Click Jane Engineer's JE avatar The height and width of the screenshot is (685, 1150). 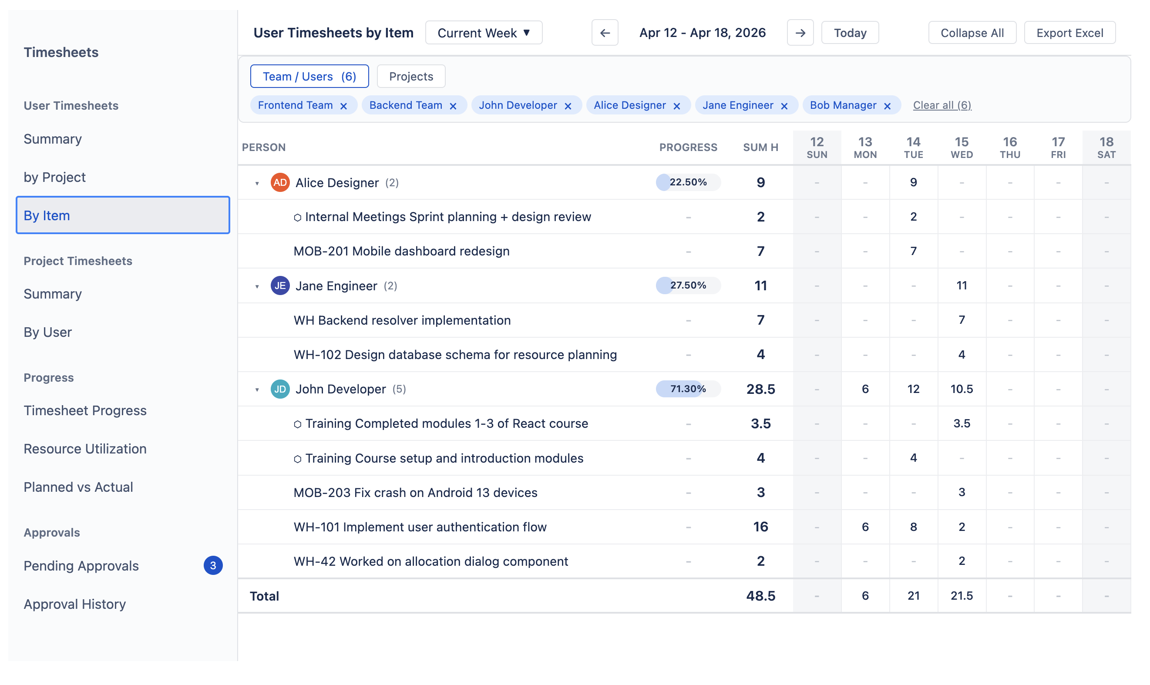[x=280, y=285]
